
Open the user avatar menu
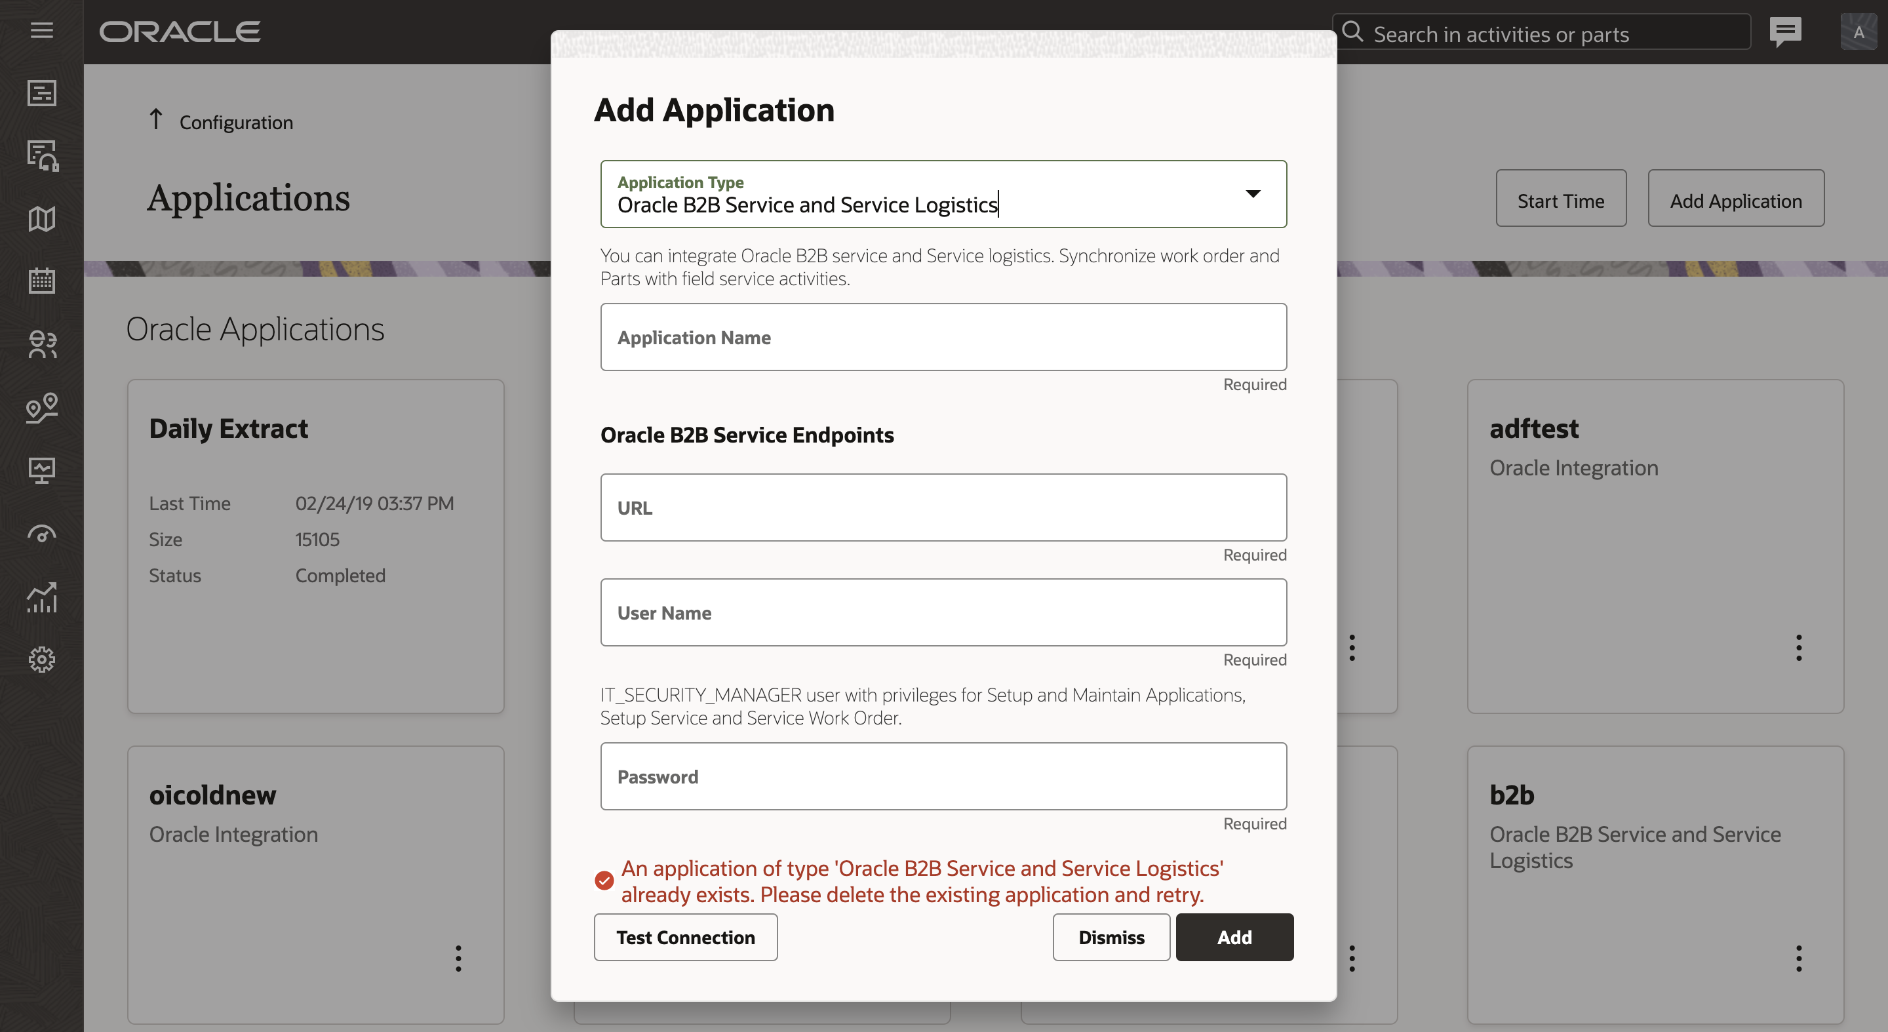tap(1858, 32)
